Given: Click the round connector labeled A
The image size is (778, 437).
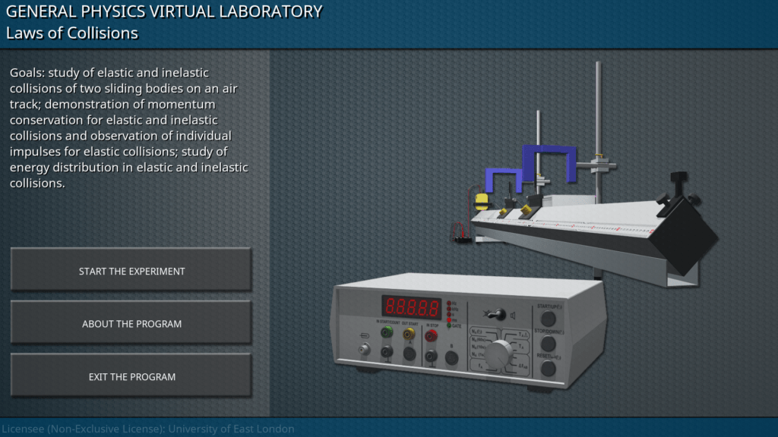Looking at the screenshot, I should pyautogui.click(x=409, y=354).
